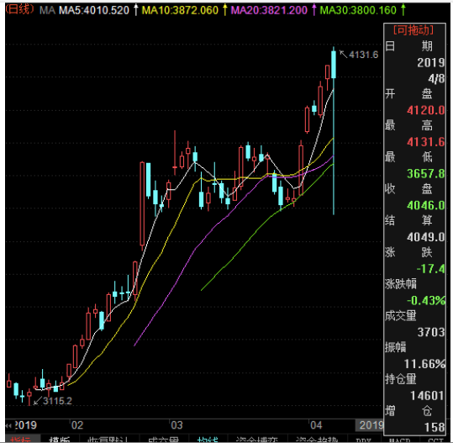The height and width of the screenshot is (443, 453).
Task: Click the magenta arrow after MA20 value
Action: 313,10
